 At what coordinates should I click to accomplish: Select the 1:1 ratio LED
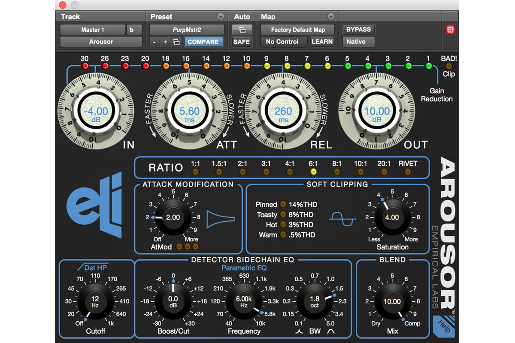pyautogui.click(x=195, y=172)
